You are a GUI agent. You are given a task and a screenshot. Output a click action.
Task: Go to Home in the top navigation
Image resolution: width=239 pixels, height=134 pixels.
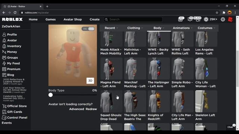tap(33, 19)
